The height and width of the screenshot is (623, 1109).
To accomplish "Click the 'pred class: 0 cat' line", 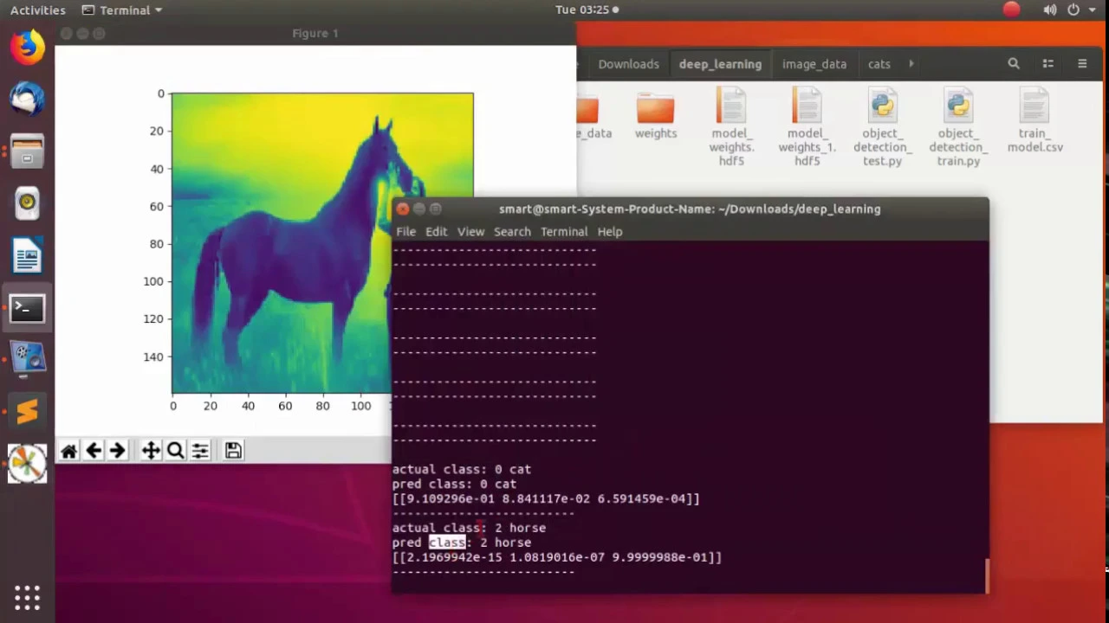I will 454,484.
